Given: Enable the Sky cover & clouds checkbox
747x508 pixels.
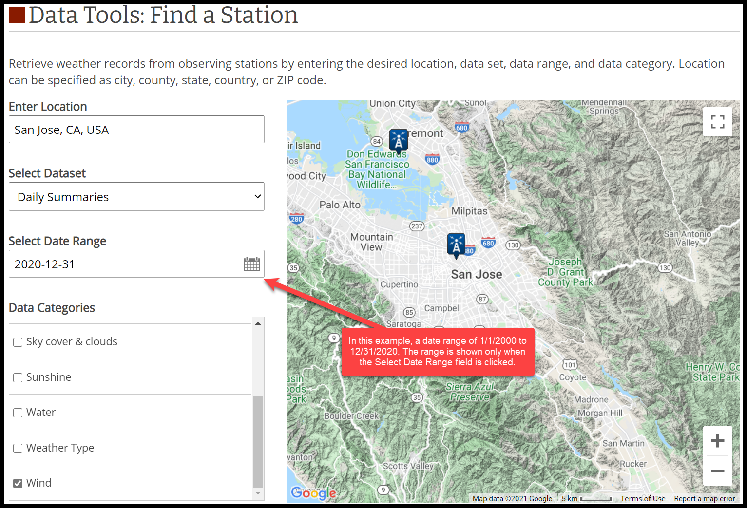Looking at the screenshot, I should [x=18, y=342].
